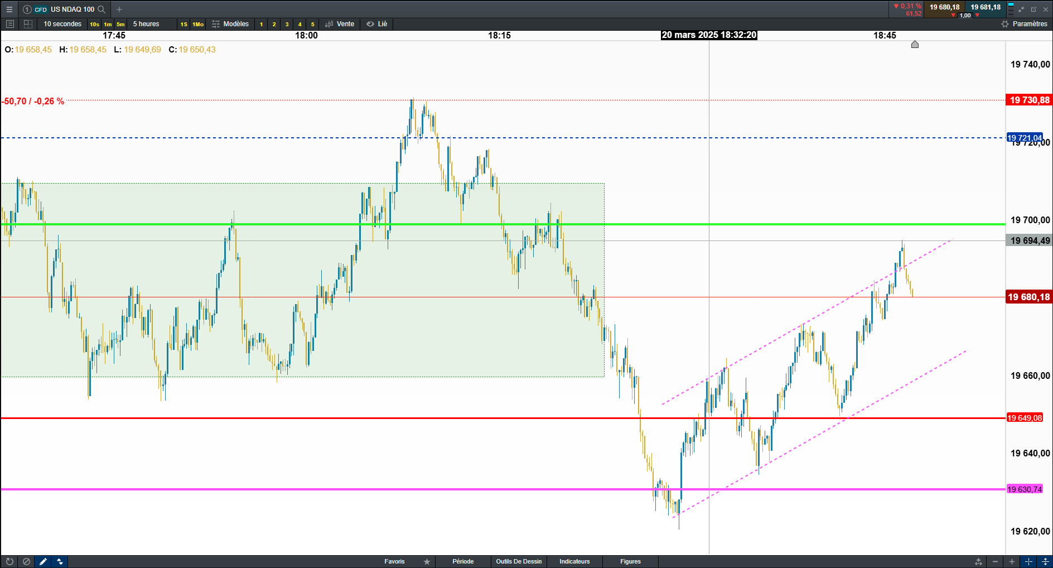
Task: Click the ask price 19 681,18 box
Action: coord(986,7)
